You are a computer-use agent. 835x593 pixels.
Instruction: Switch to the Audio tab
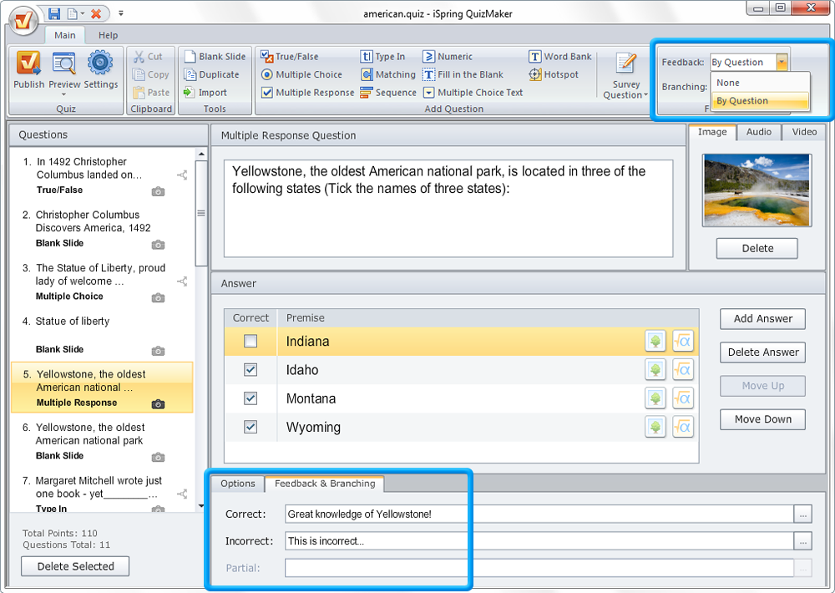(x=758, y=131)
